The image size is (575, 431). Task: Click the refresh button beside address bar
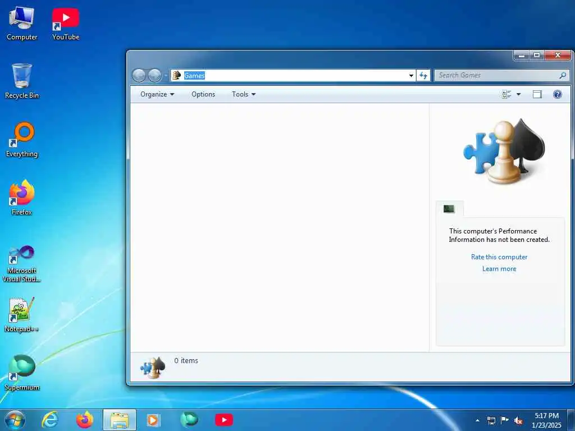click(x=423, y=76)
